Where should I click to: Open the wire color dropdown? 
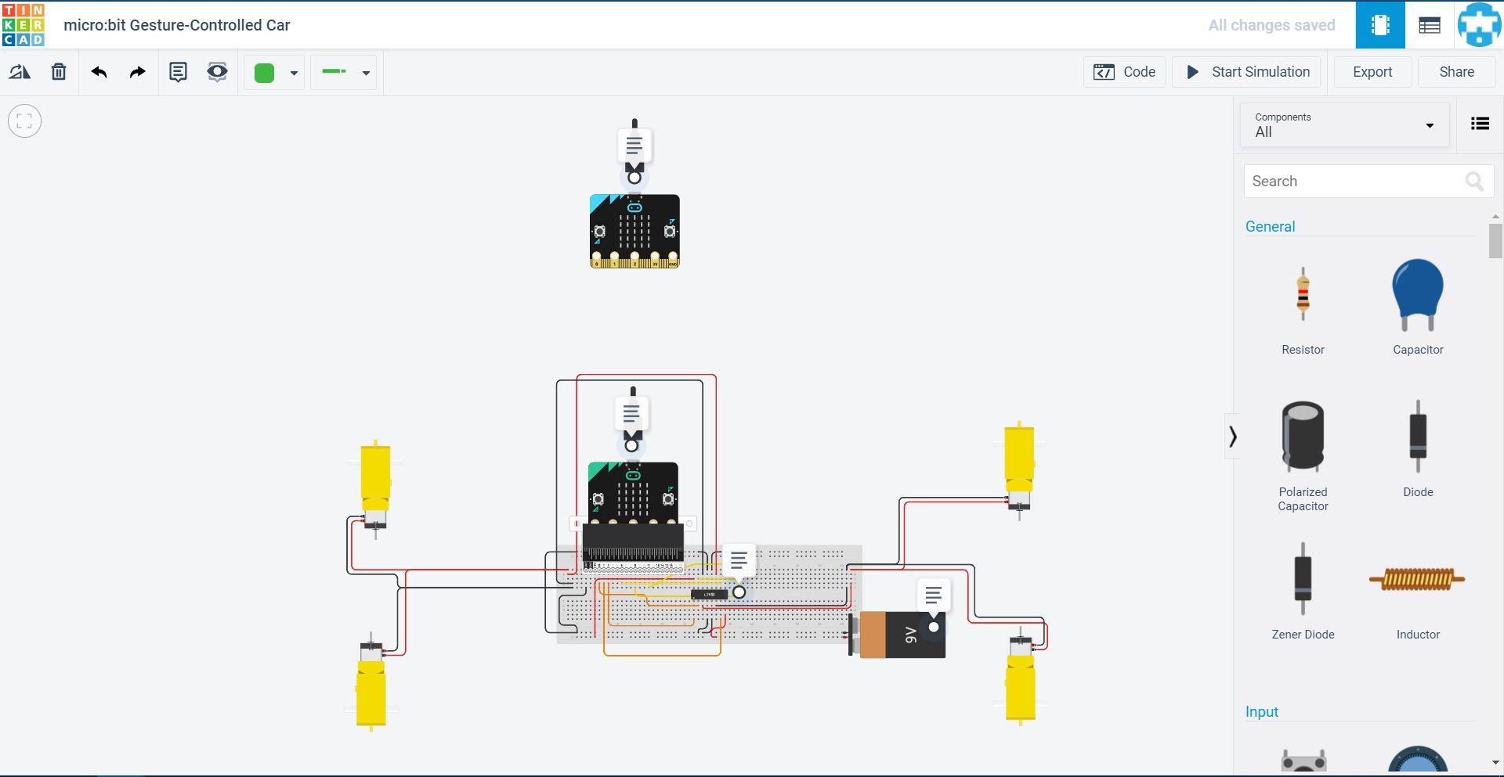tap(294, 72)
